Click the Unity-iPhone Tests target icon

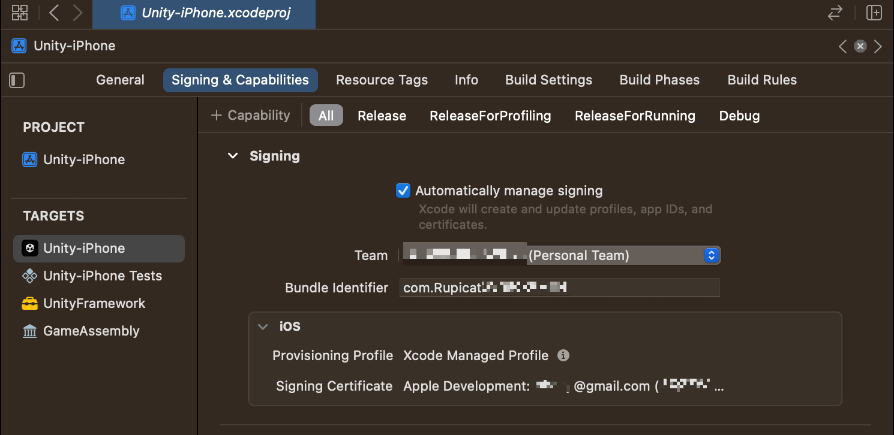(30, 276)
